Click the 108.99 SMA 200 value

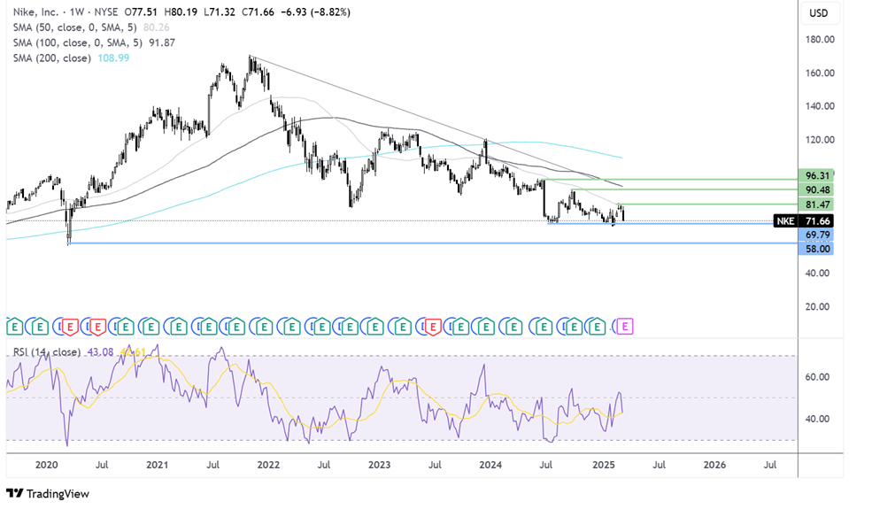pyautogui.click(x=113, y=58)
